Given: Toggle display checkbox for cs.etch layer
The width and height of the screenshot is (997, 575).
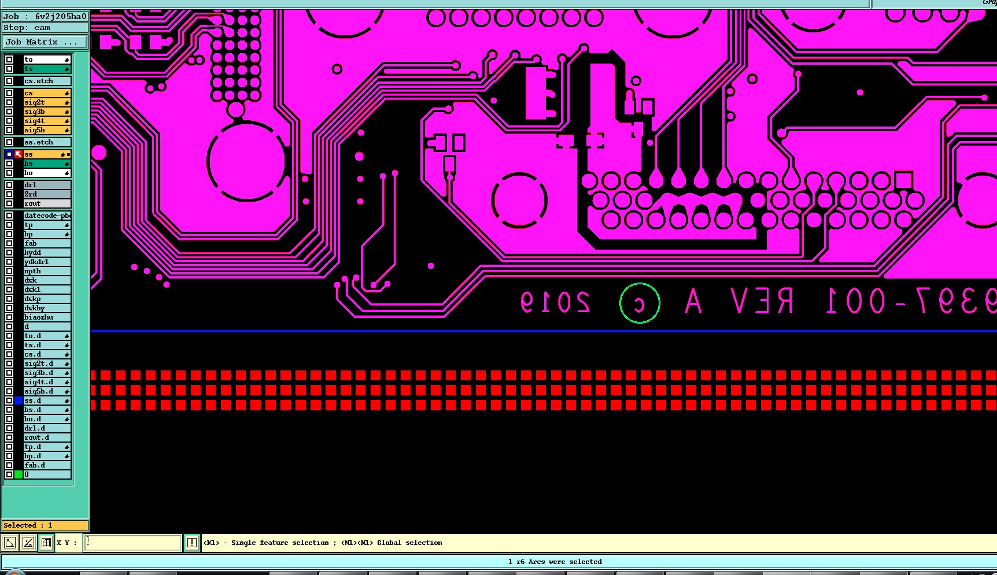Looking at the screenshot, I should (9, 81).
